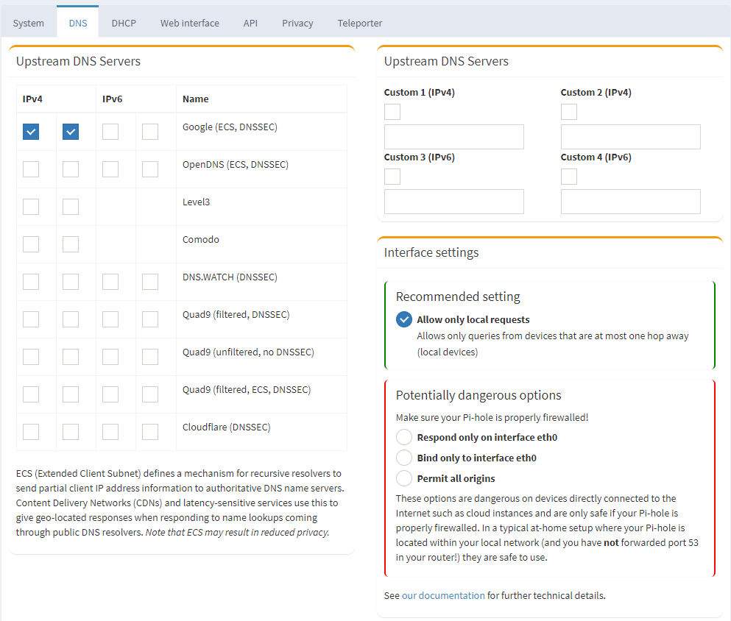The height and width of the screenshot is (621, 731).
Task: Tick Quad9 (filtered, ECS, DNSSEC) primary IPv4
Action: pyautogui.click(x=31, y=394)
